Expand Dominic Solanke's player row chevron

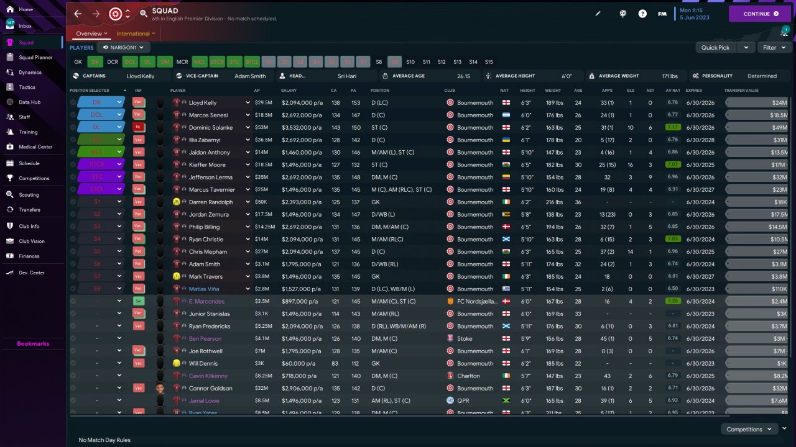pos(248,127)
